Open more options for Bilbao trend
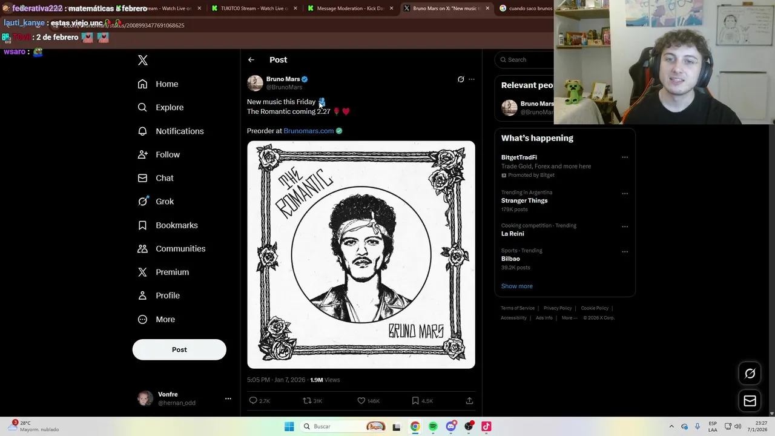Image resolution: width=775 pixels, height=436 pixels. 625,251
